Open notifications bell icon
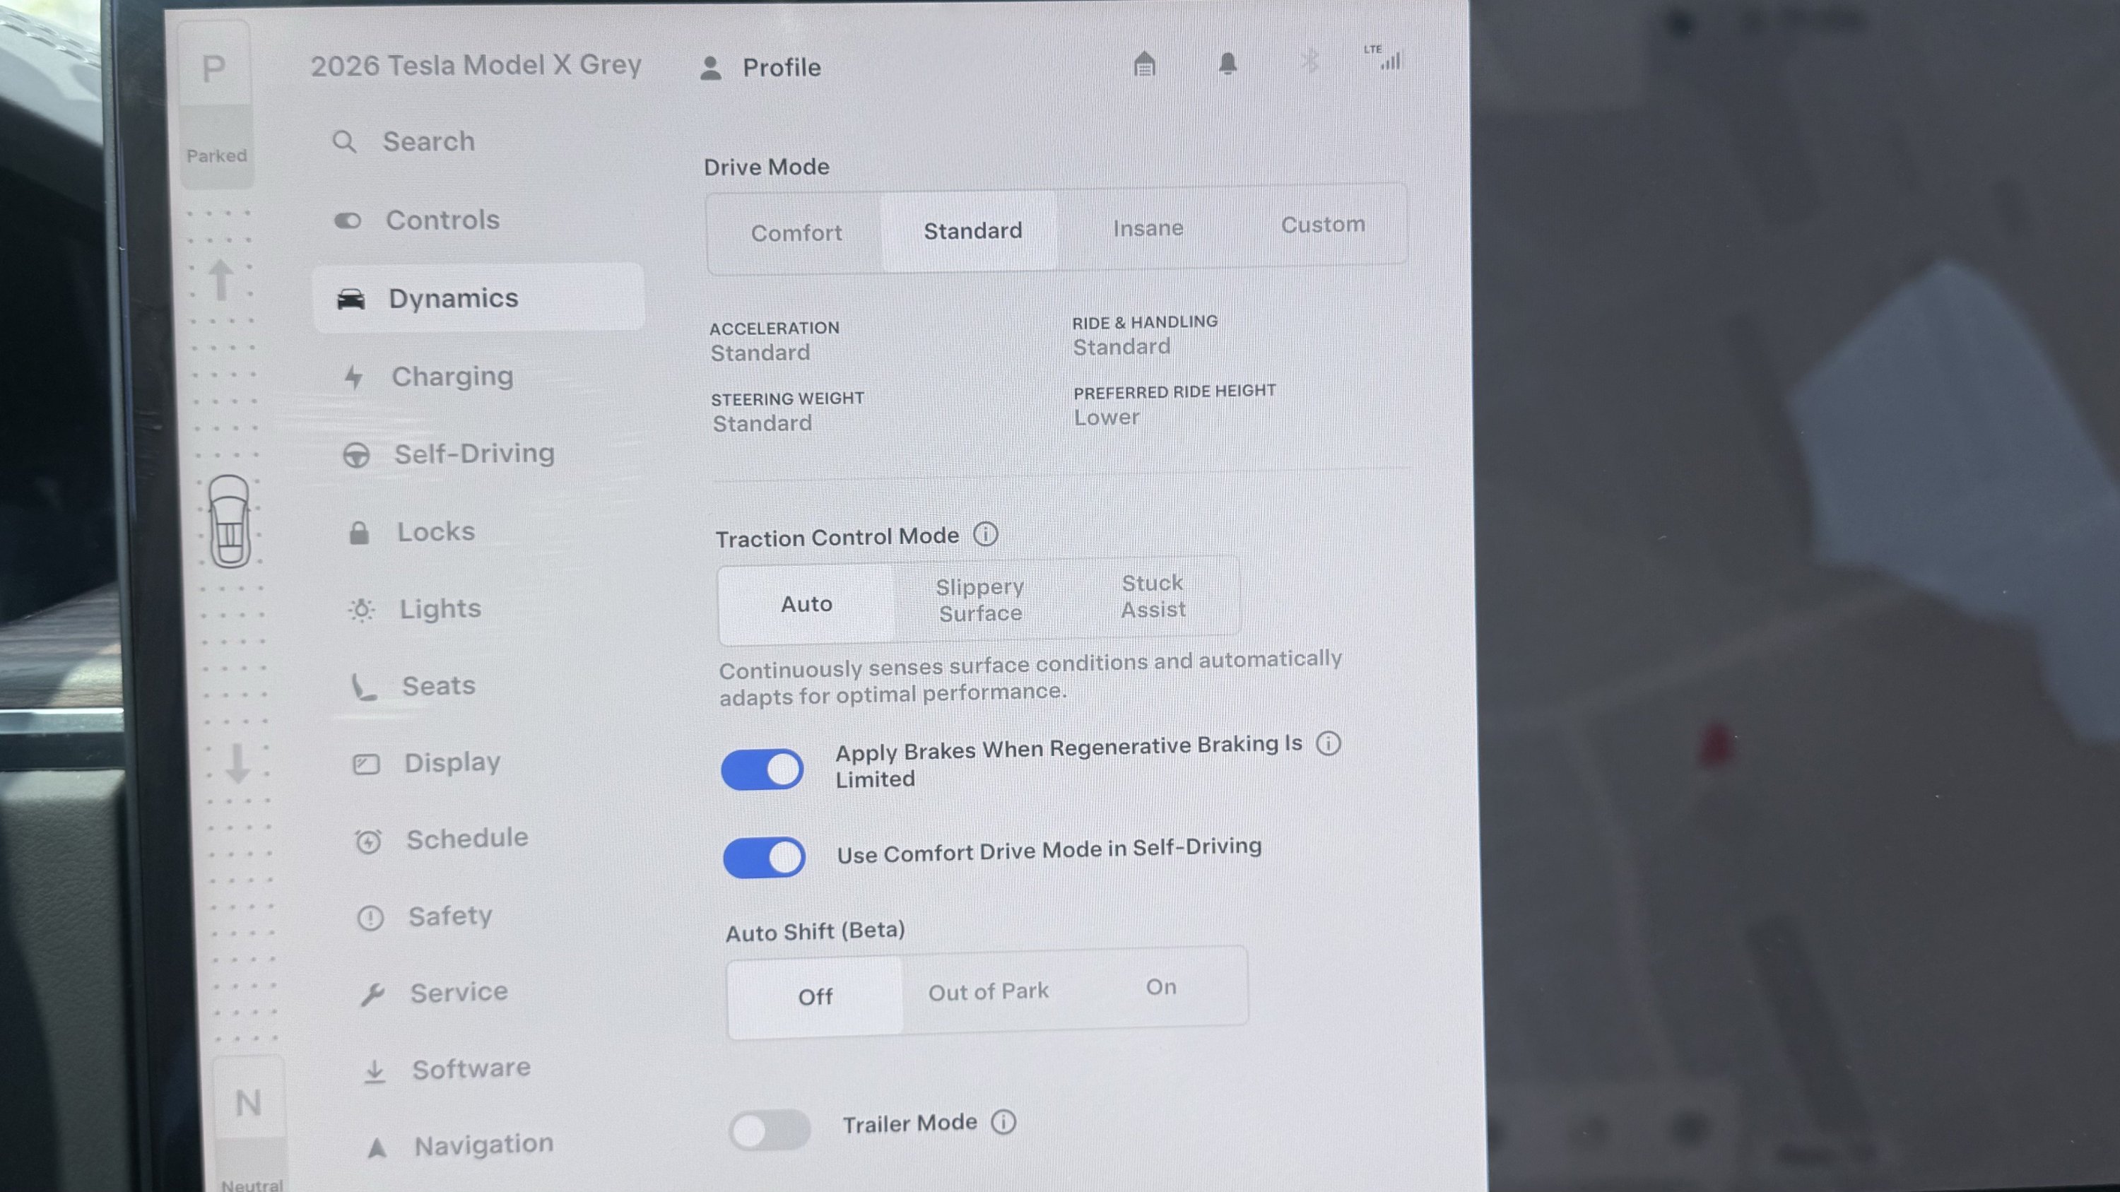 tap(1227, 64)
